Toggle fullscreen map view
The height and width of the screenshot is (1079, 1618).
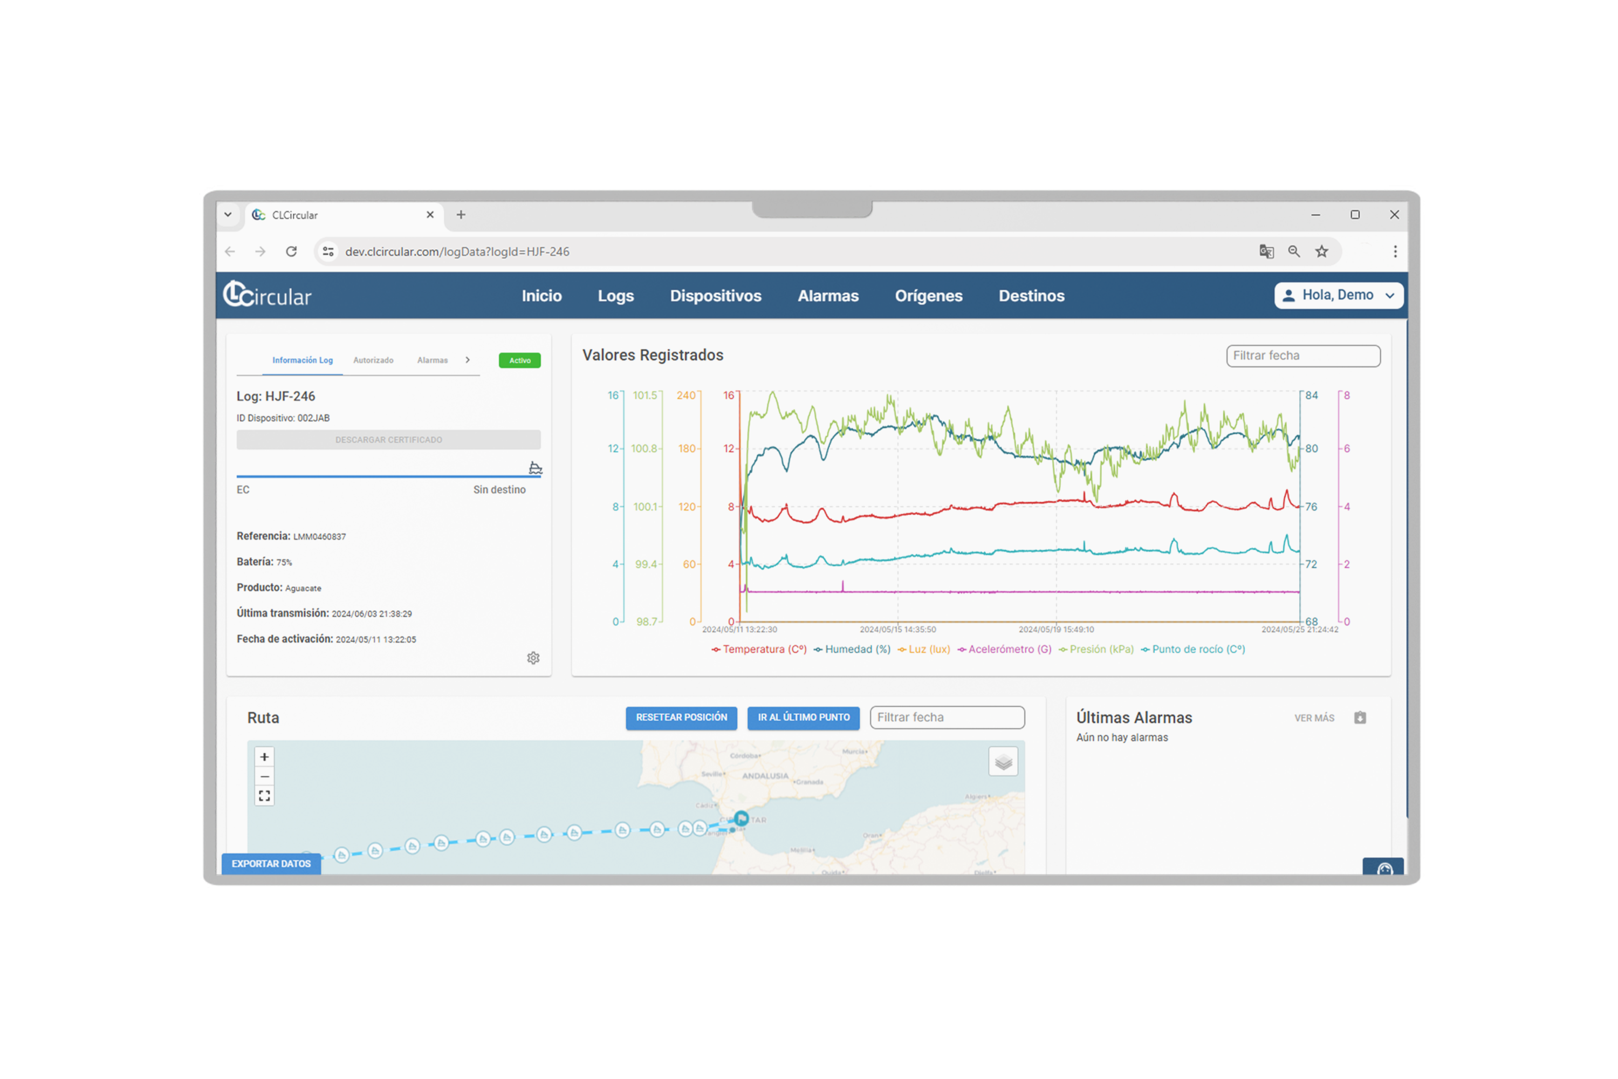coord(264,796)
